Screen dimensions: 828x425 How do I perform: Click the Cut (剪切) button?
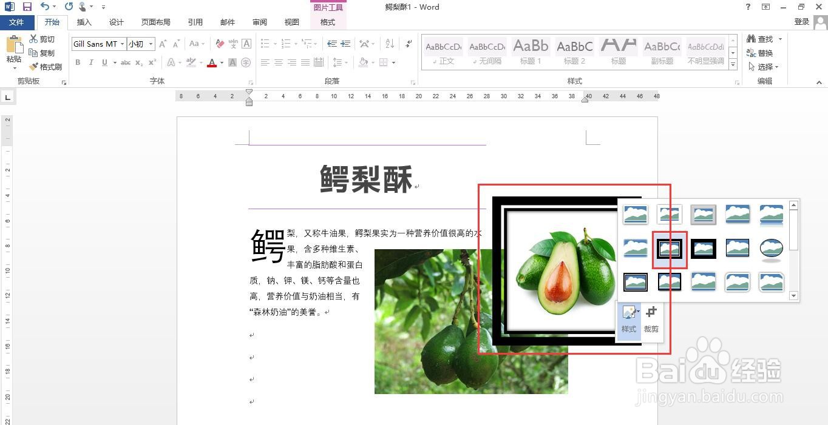[x=42, y=39]
